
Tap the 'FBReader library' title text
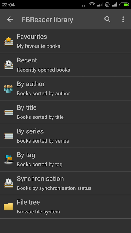point(47,20)
